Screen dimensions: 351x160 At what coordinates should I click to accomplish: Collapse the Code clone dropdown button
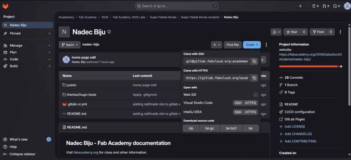pos(252,45)
